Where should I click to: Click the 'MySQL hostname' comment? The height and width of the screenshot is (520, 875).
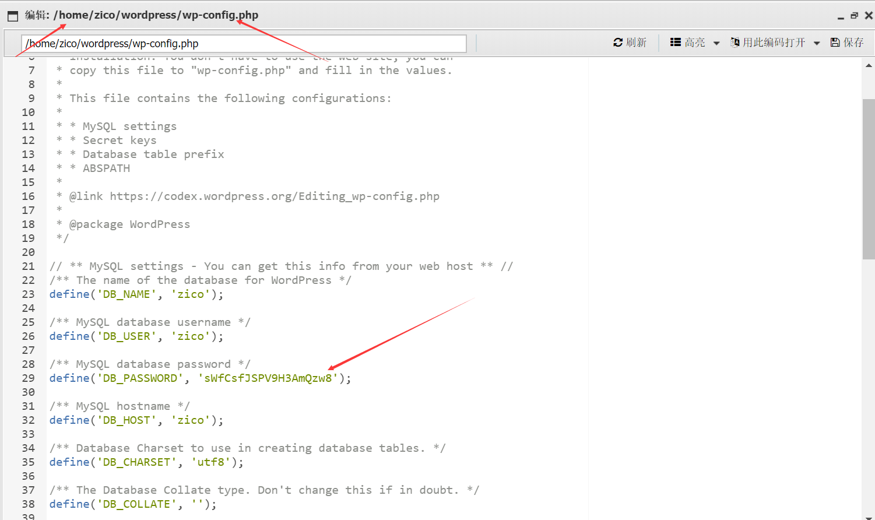click(120, 406)
